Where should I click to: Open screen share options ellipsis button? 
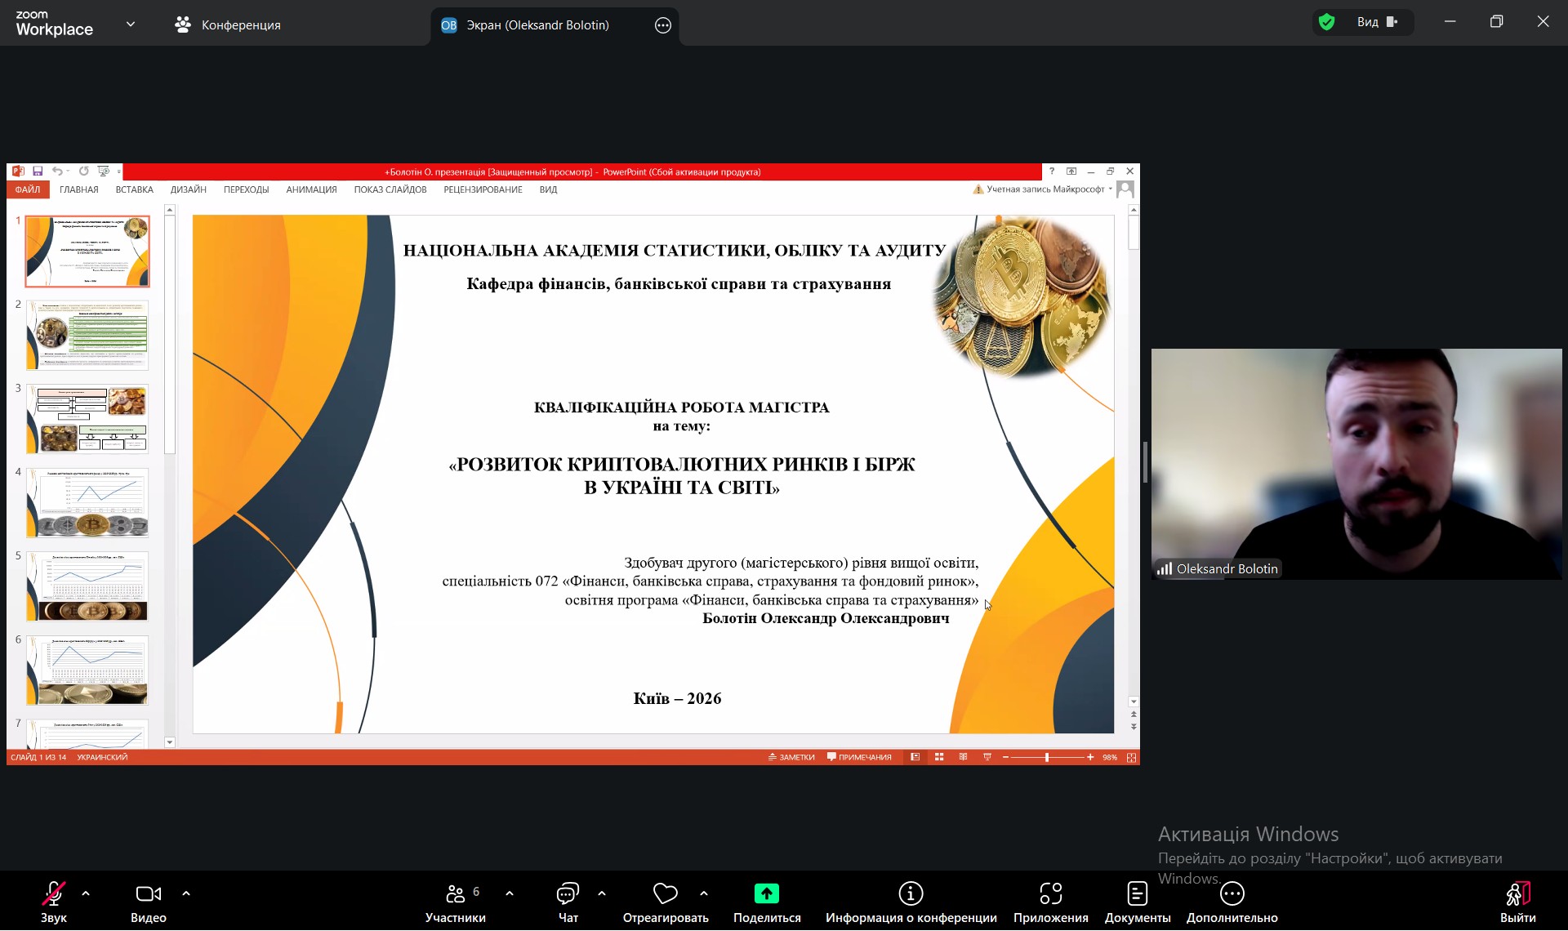point(663,25)
